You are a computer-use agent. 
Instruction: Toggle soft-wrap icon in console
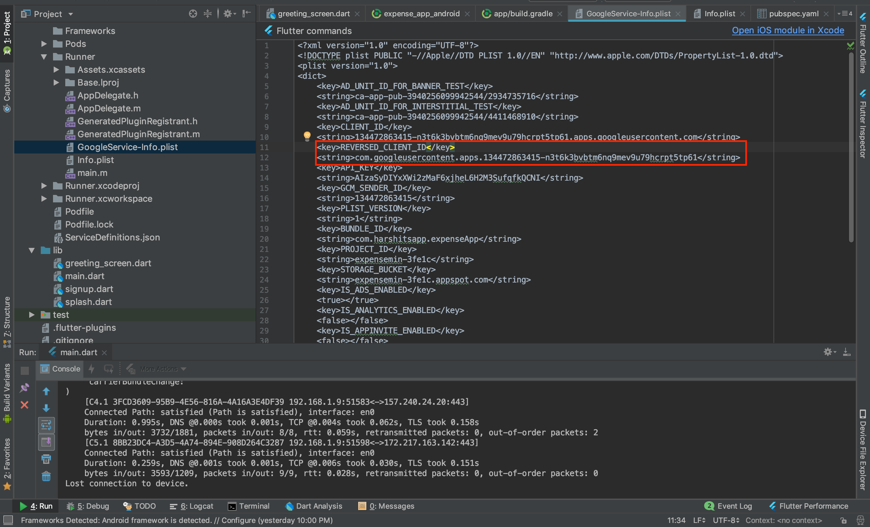46,425
